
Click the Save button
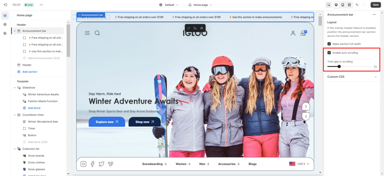pos(375,5)
